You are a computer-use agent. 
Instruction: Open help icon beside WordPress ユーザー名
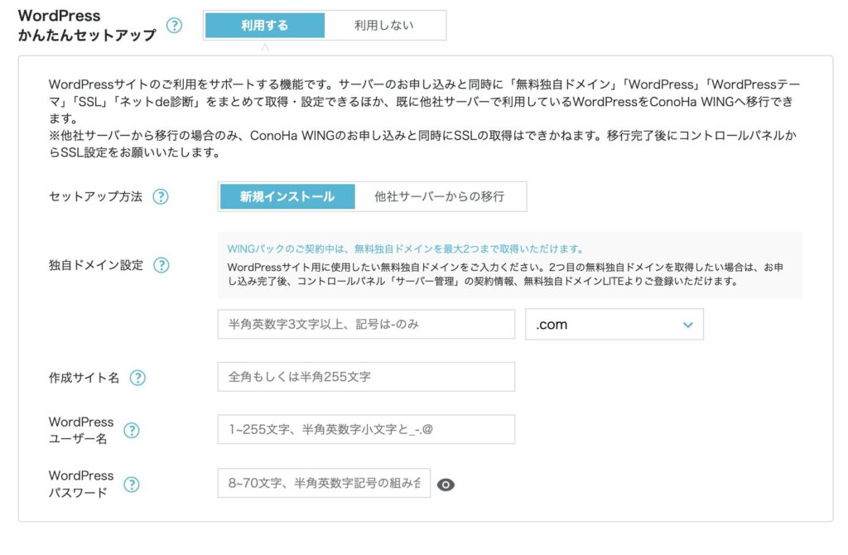pos(132,430)
